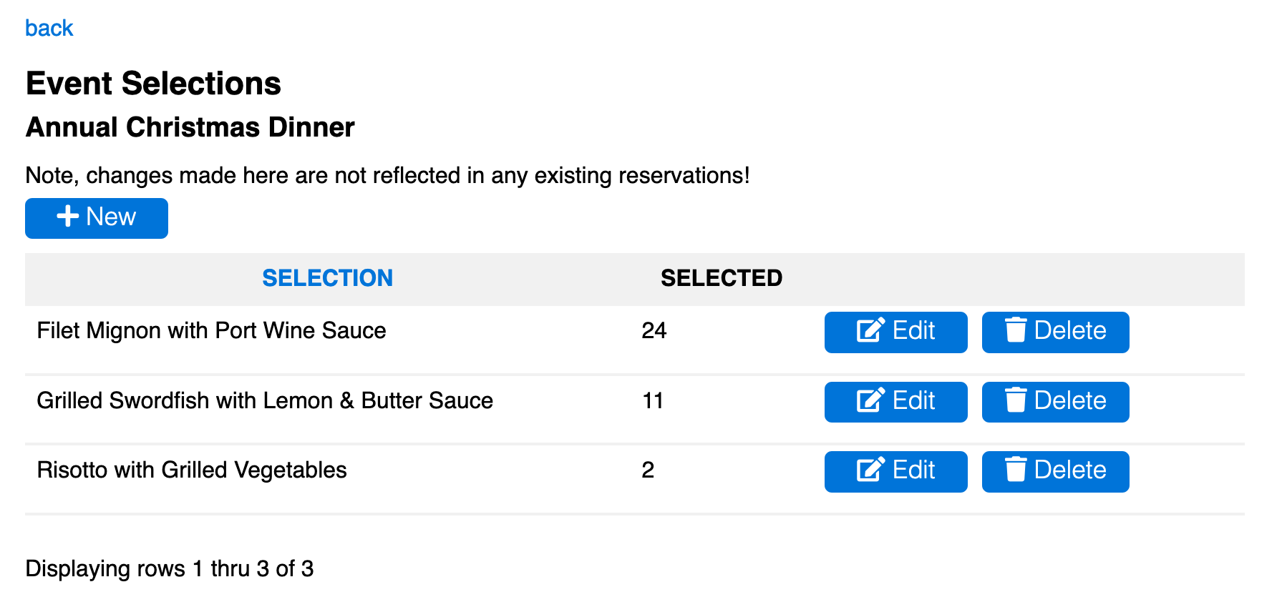This screenshot has width=1277, height=602.
Task: Click trash icon for Grilled Swordfish row
Action: click(x=1016, y=400)
